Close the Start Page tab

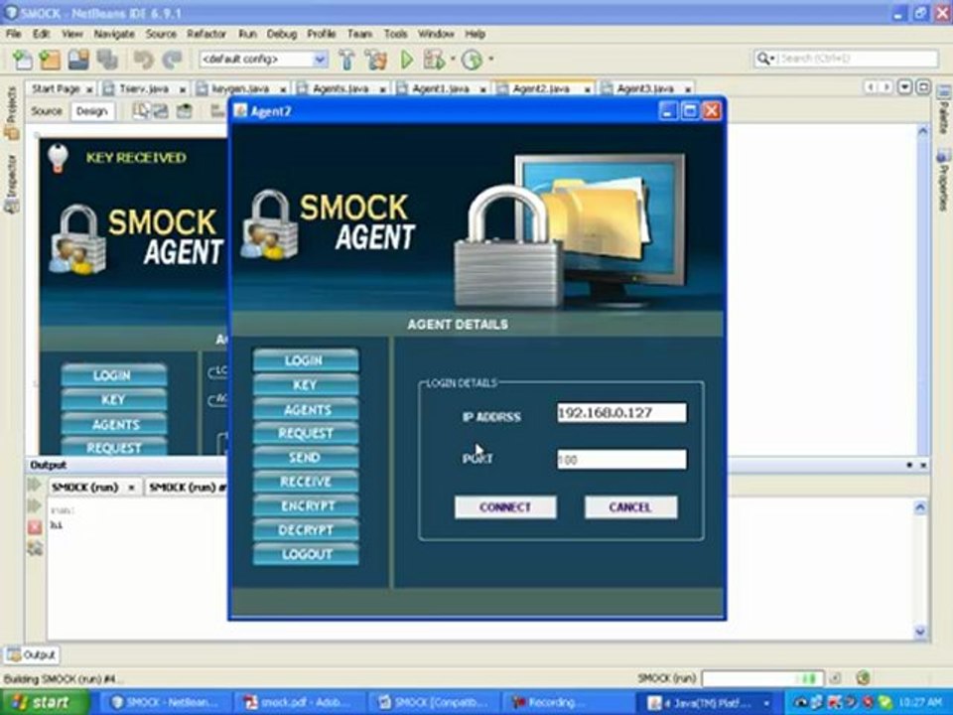(x=89, y=89)
